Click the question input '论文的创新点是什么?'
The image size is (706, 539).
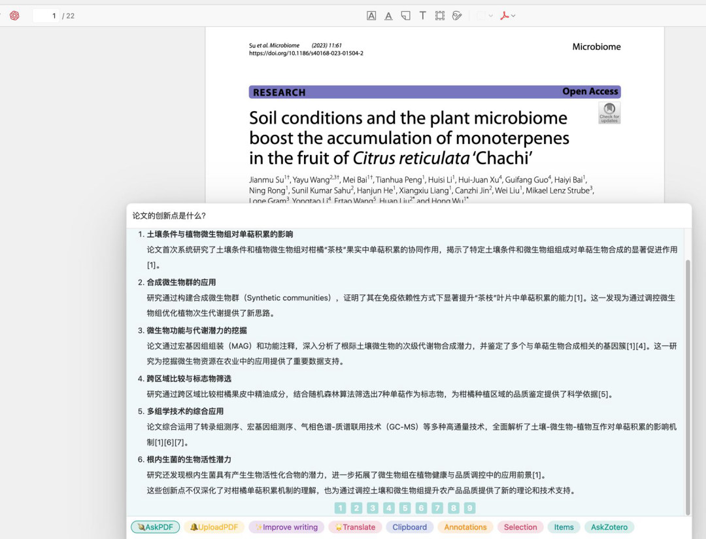(409, 216)
